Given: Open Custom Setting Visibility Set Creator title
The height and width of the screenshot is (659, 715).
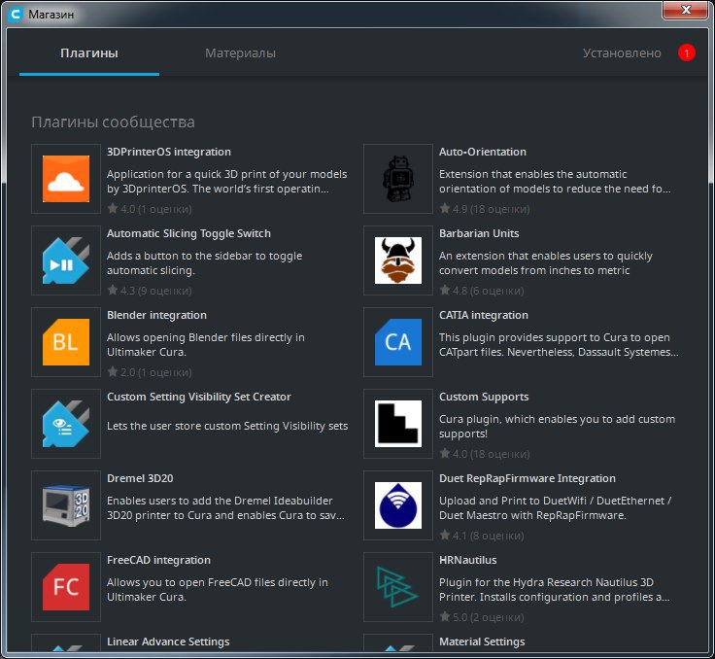Looking at the screenshot, I should click(x=199, y=397).
